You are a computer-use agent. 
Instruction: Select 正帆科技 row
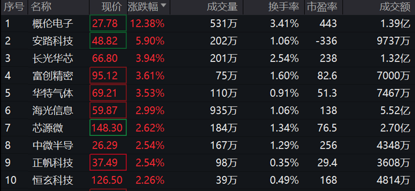click(207, 162)
